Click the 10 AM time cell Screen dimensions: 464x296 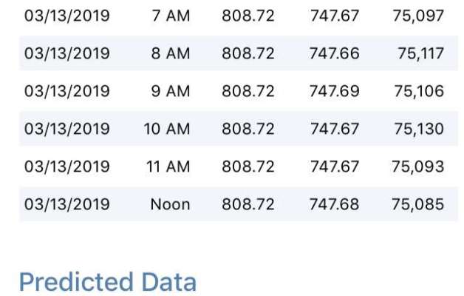(167, 129)
